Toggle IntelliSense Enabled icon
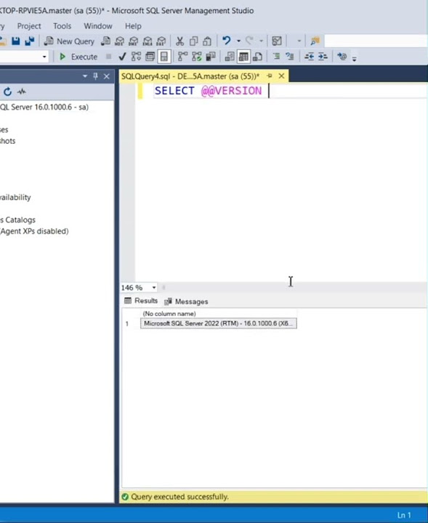This screenshot has height=523, width=428. click(x=164, y=57)
